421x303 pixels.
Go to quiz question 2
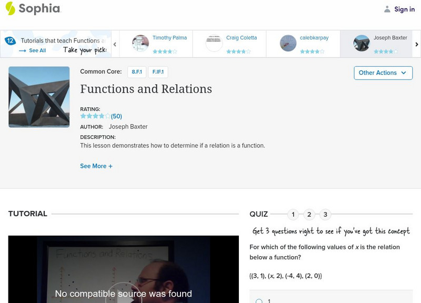[x=309, y=214]
